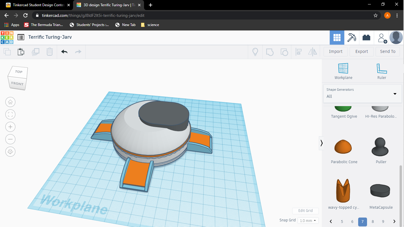The image size is (404, 227).
Task: Open the Bricks mode
Action: pos(366,38)
